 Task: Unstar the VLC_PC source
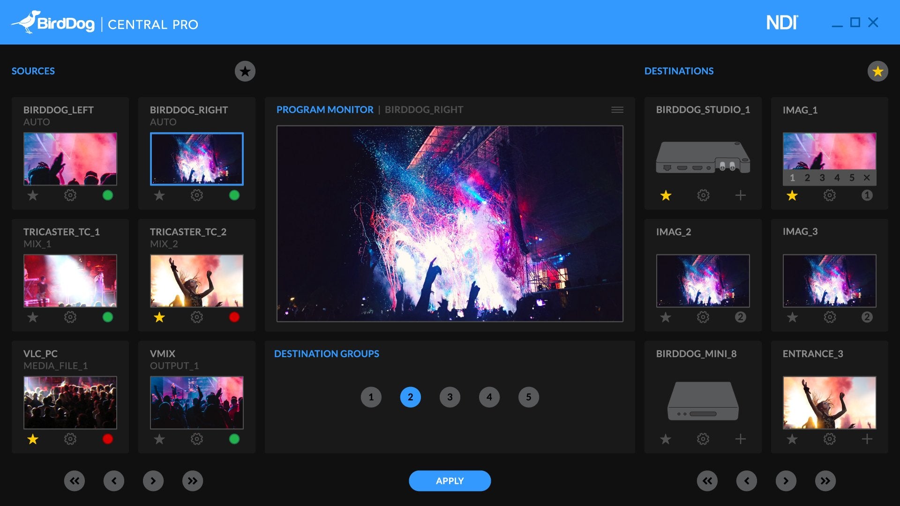point(33,439)
